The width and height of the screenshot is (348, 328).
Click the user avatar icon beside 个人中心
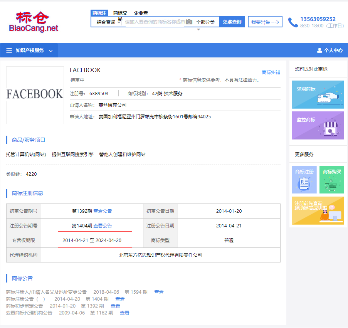tap(319, 50)
